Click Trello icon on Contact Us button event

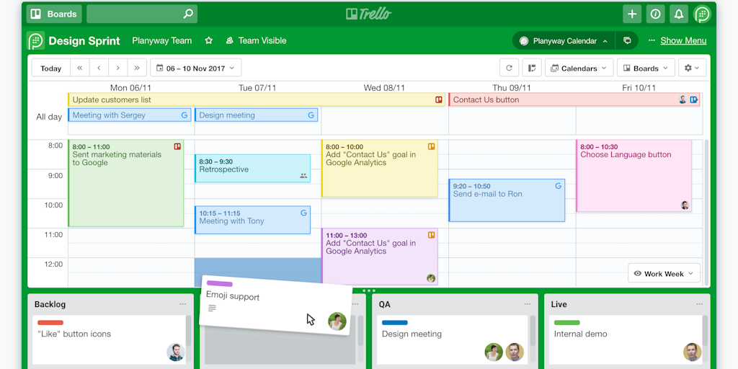click(693, 99)
